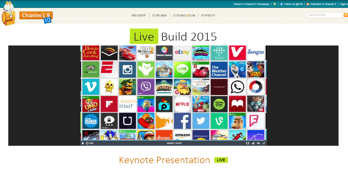Focus the Search this site field
The image size is (348, 169).
coord(326,15)
